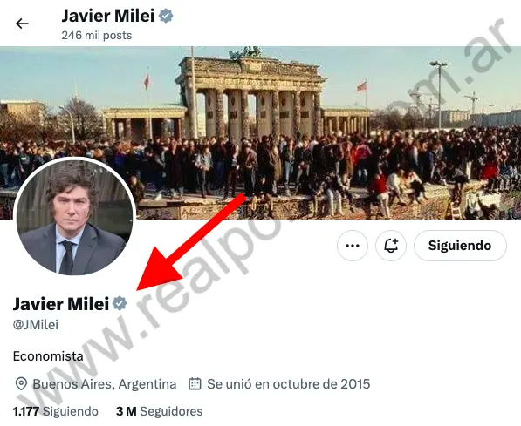Screen dimensions: 521x426
Task: Click the large Javier Milei profile name
Action: point(61,303)
